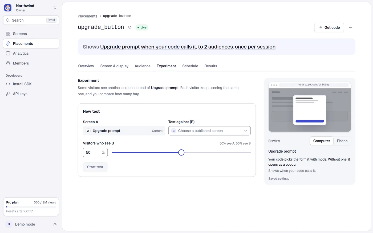Click the Live status badge
Image resolution: width=373 pixels, height=233 pixels.
(142, 27)
